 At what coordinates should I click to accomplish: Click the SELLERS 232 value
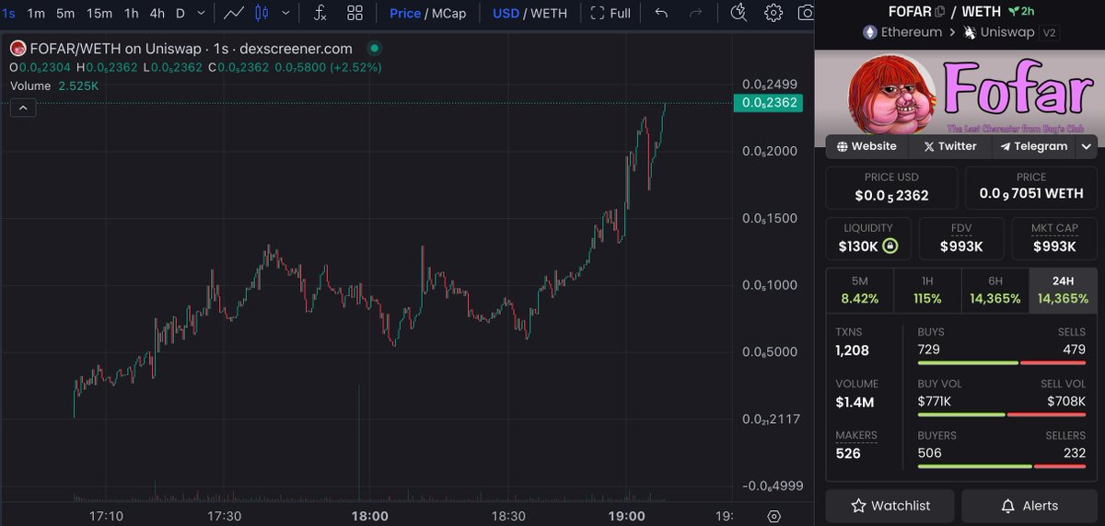click(1073, 453)
